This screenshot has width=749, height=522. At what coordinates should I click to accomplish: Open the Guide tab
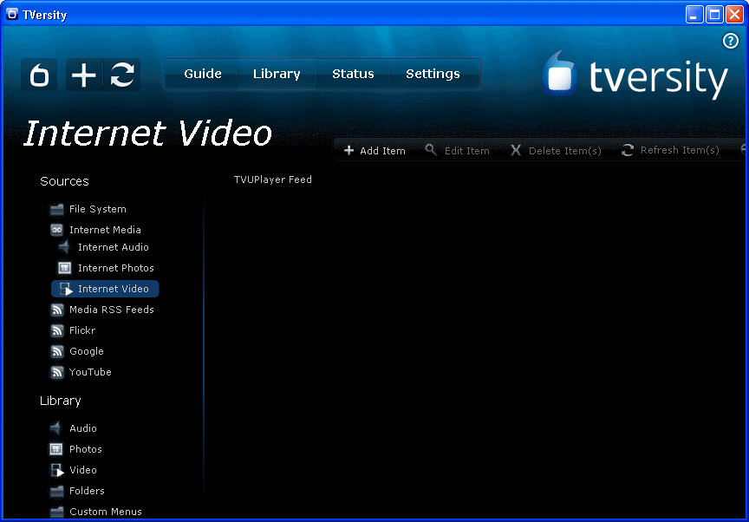tap(203, 74)
